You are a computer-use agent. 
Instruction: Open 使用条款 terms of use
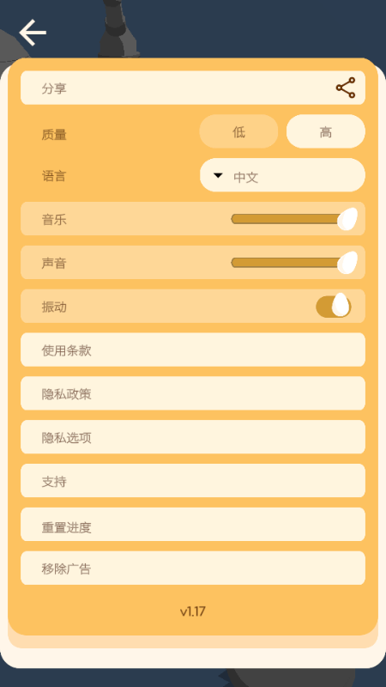pos(193,350)
